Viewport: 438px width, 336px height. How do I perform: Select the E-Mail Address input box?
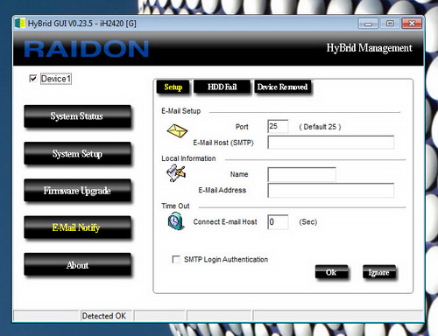[x=330, y=190]
